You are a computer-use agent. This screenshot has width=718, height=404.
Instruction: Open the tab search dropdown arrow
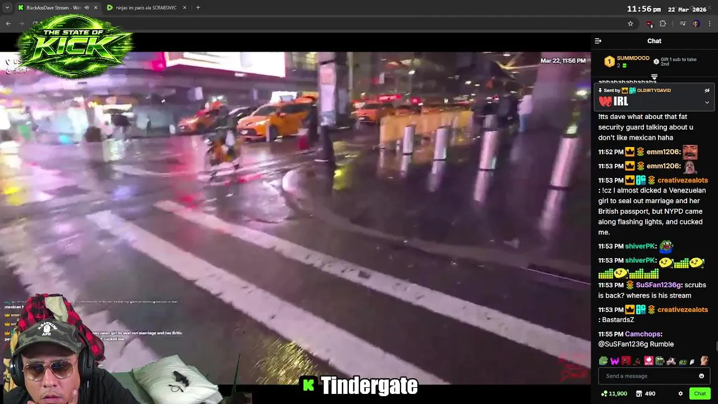click(7, 8)
